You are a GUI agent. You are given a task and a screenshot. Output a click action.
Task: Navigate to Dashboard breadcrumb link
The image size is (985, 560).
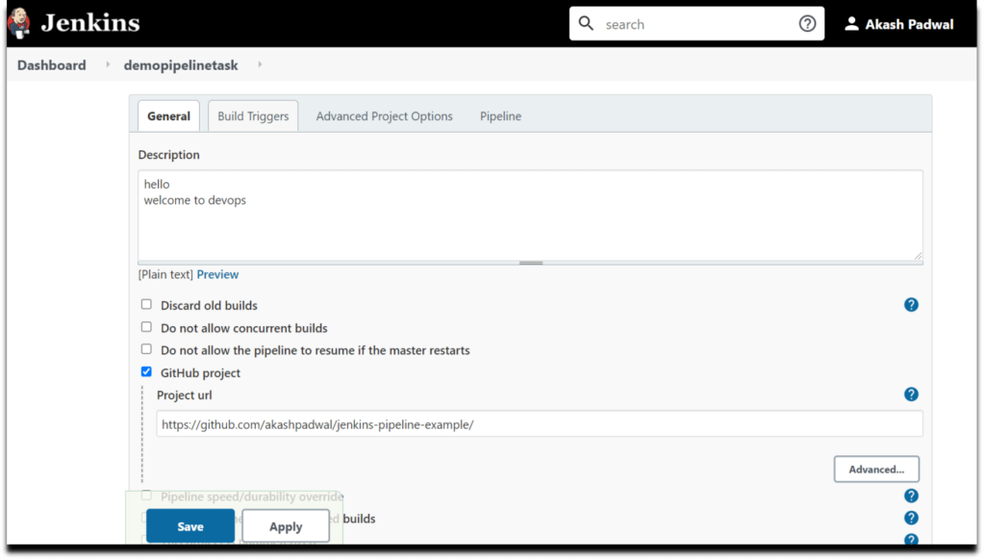tap(52, 65)
